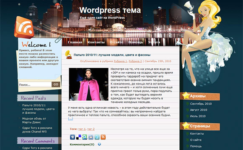Share post on Reddit icon

[91, 137]
